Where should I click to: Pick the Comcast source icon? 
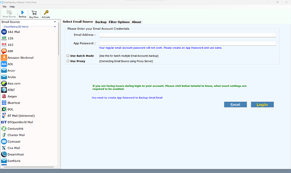[x=4, y=141]
